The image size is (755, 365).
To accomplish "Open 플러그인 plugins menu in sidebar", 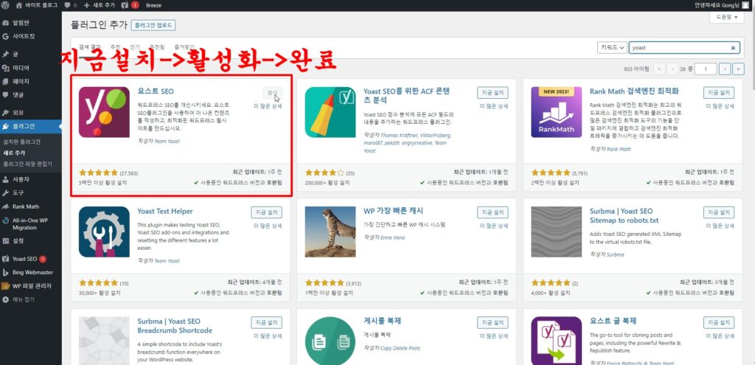I will pos(31,126).
